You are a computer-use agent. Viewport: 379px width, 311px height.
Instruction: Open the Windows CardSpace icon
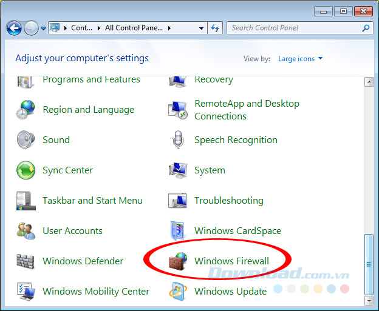tap(177, 231)
